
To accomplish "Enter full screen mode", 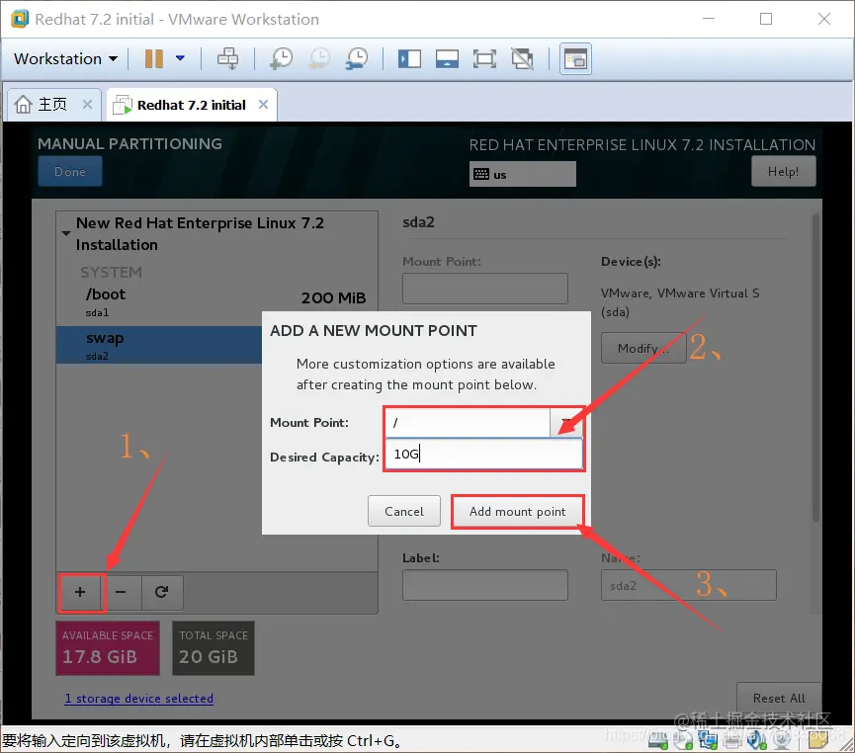I will click(x=484, y=58).
